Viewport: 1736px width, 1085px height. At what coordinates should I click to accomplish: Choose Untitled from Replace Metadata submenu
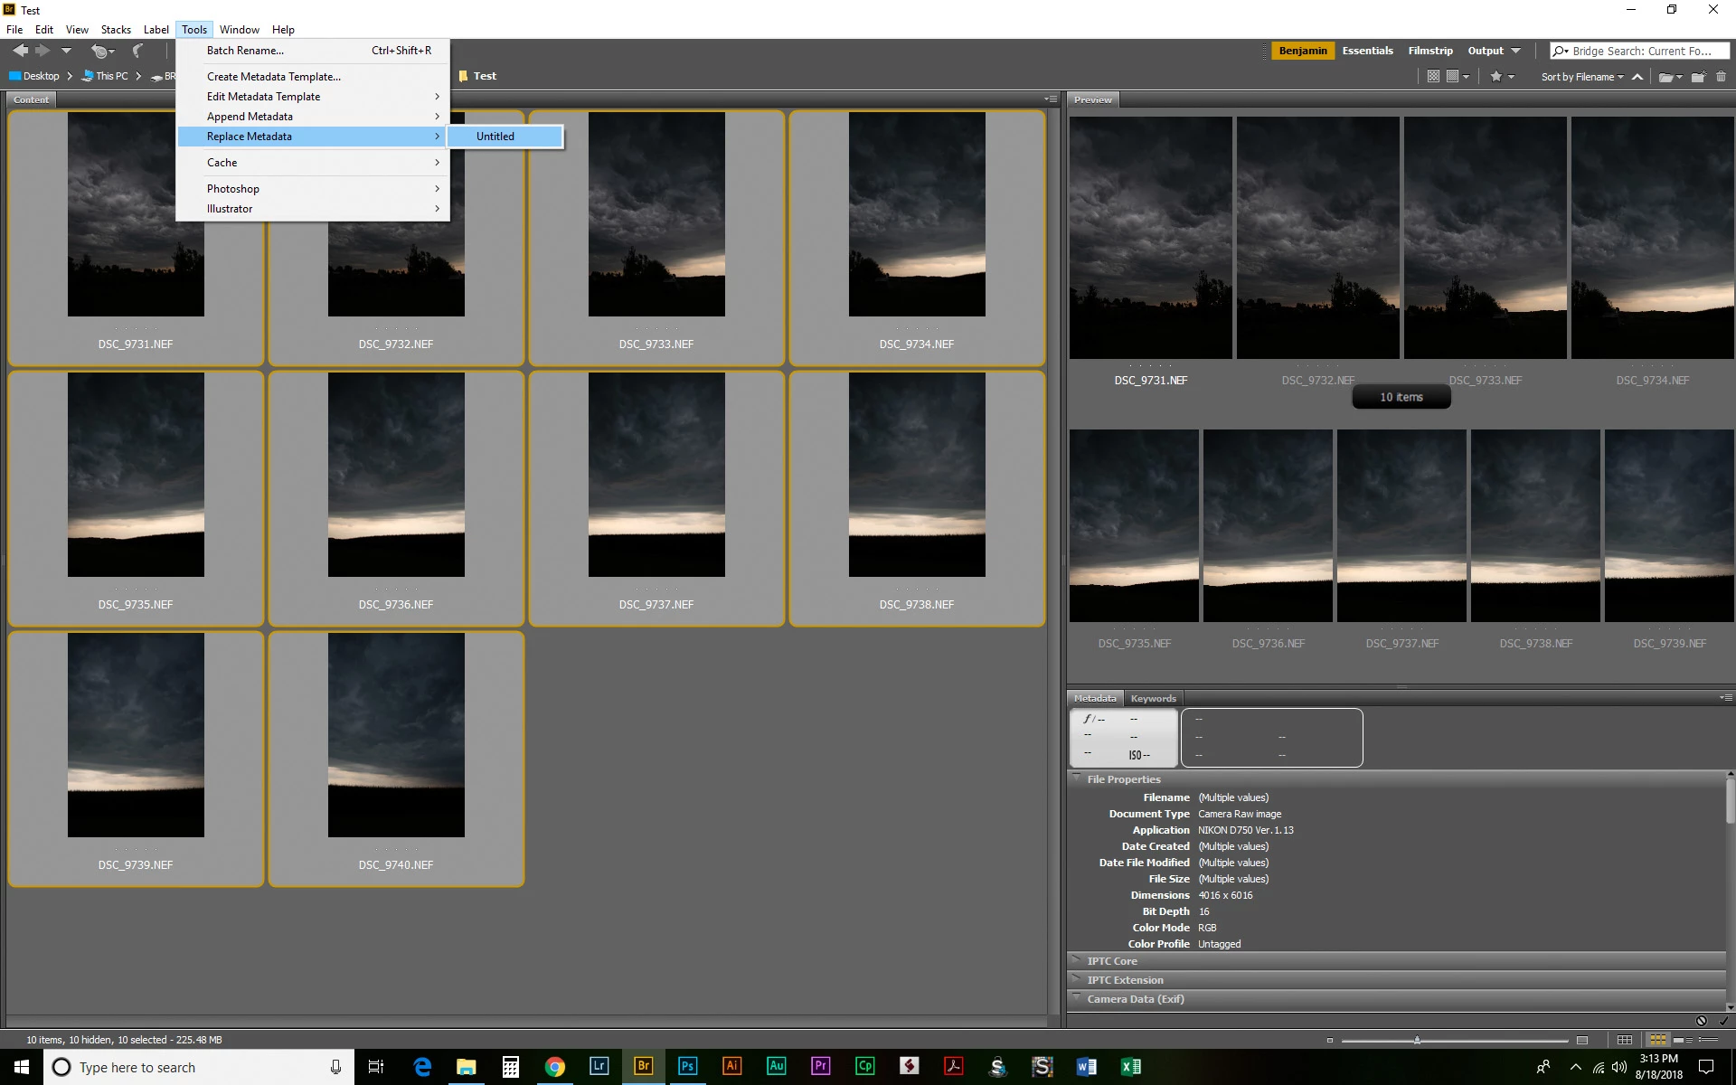(x=495, y=137)
